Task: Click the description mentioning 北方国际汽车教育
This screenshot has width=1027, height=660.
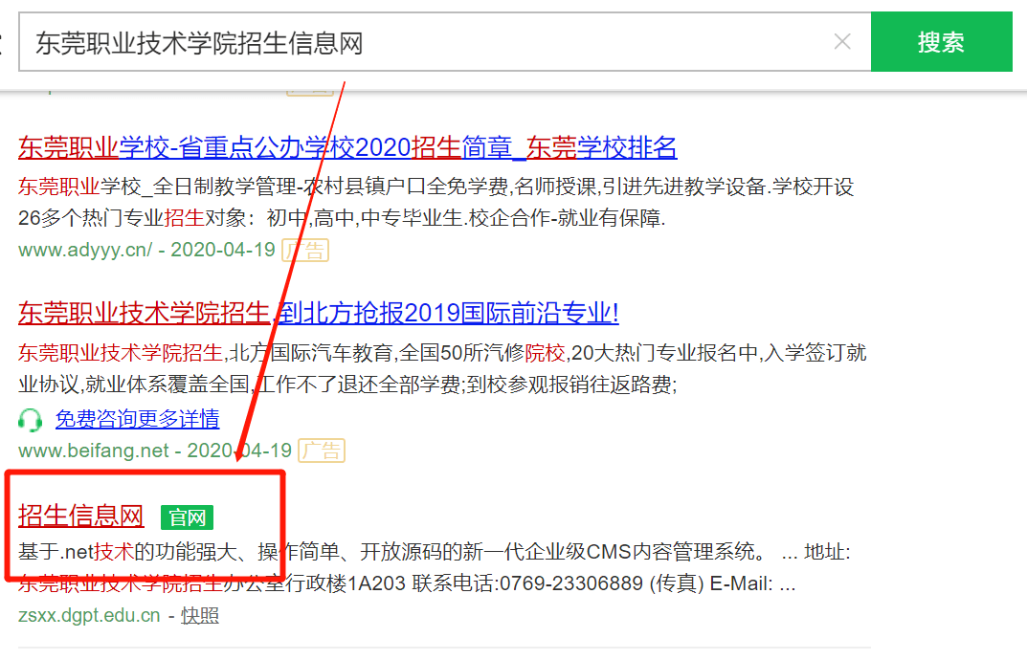Action: click(x=443, y=368)
